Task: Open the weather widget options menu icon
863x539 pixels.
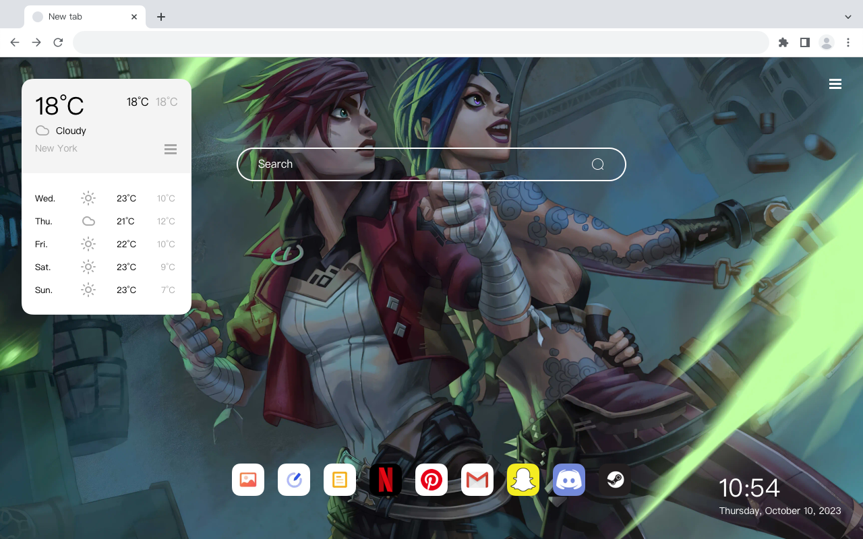Action: coord(171,149)
